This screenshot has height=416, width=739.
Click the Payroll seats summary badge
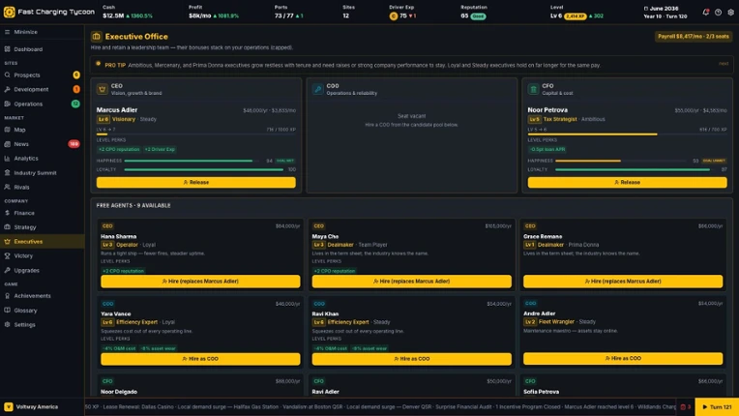point(693,36)
